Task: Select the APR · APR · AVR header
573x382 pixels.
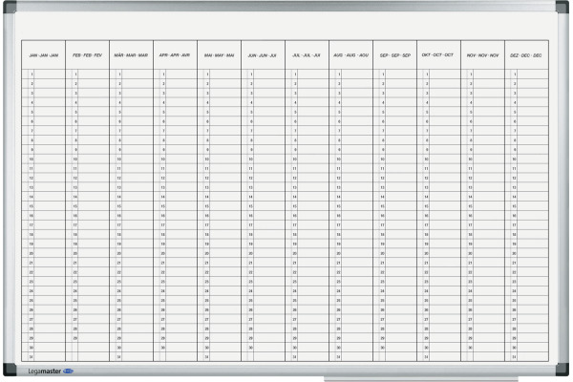Action: tap(175, 55)
